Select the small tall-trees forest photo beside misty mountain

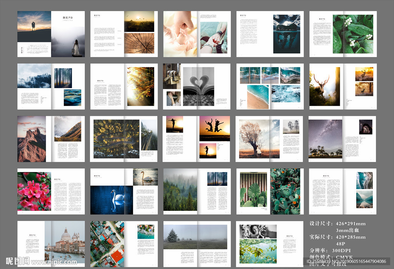point(63,78)
